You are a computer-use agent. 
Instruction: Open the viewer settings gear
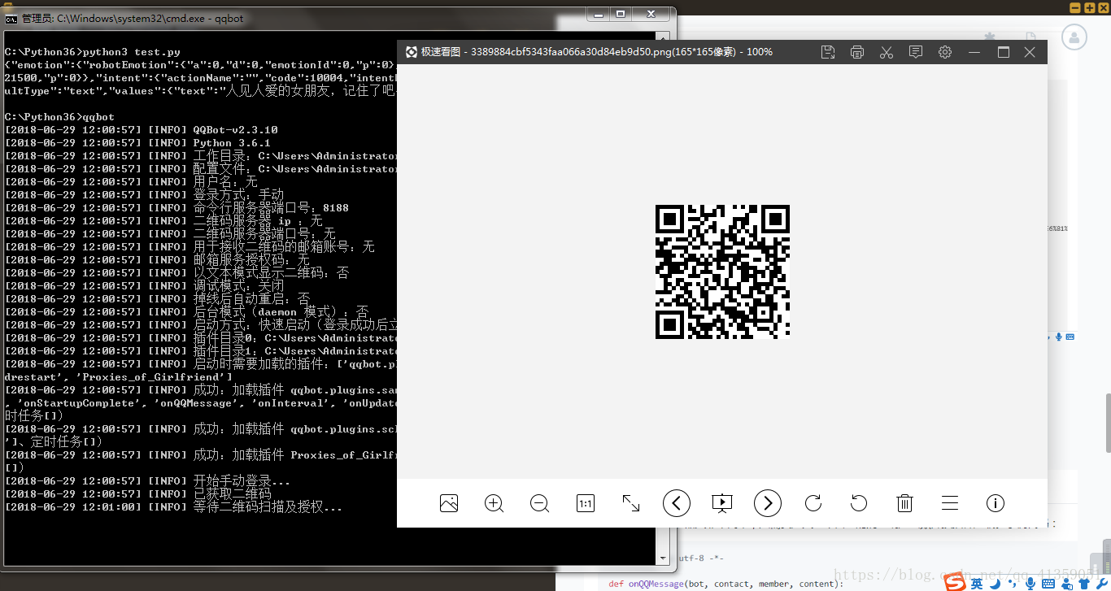click(x=945, y=52)
